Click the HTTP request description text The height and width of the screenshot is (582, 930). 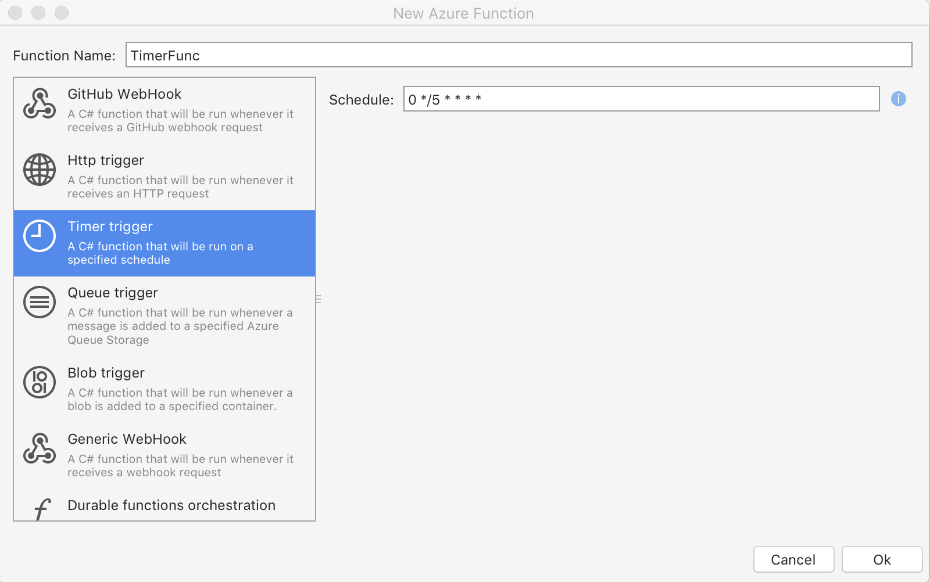180,187
